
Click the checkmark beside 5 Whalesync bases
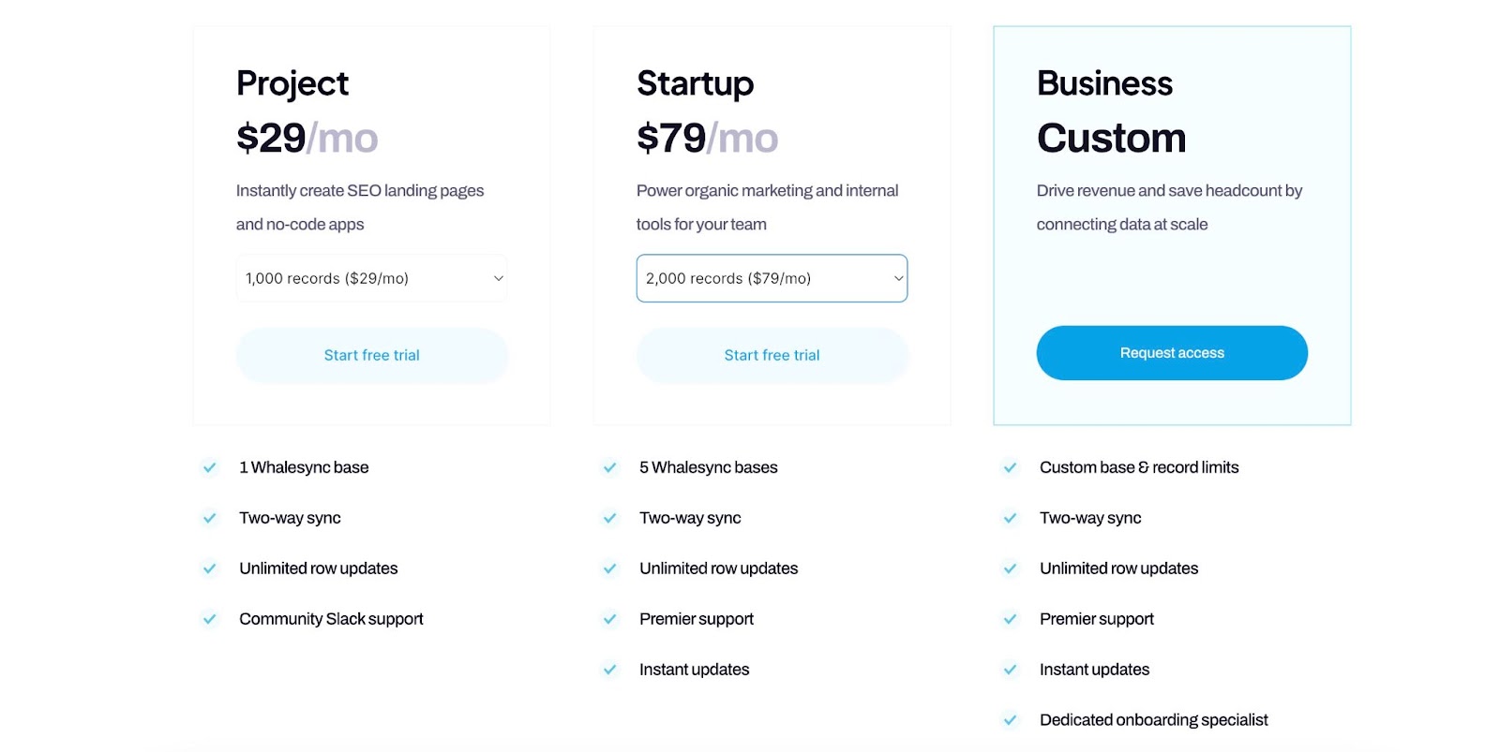pos(610,467)
